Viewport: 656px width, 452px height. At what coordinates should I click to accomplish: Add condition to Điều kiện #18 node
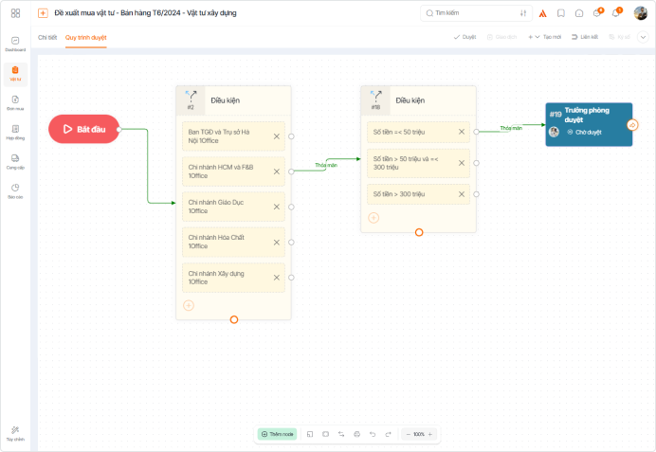374,218
